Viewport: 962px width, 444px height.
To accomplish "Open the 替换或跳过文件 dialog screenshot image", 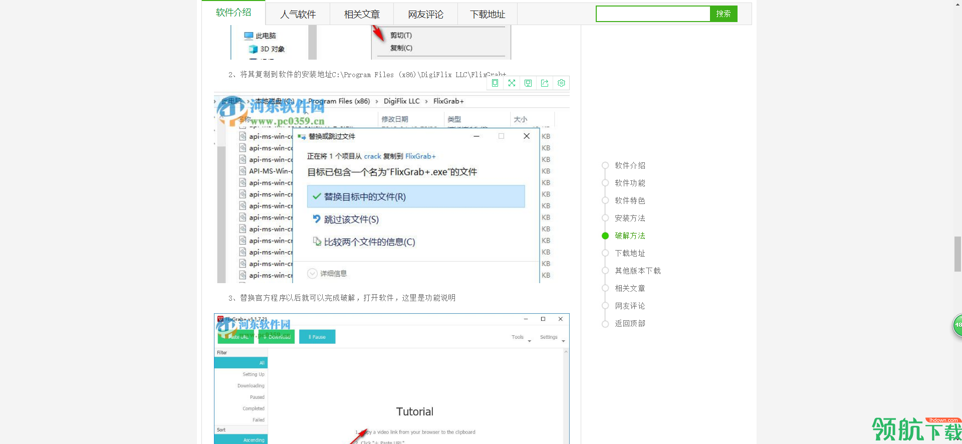I will 392,188.
